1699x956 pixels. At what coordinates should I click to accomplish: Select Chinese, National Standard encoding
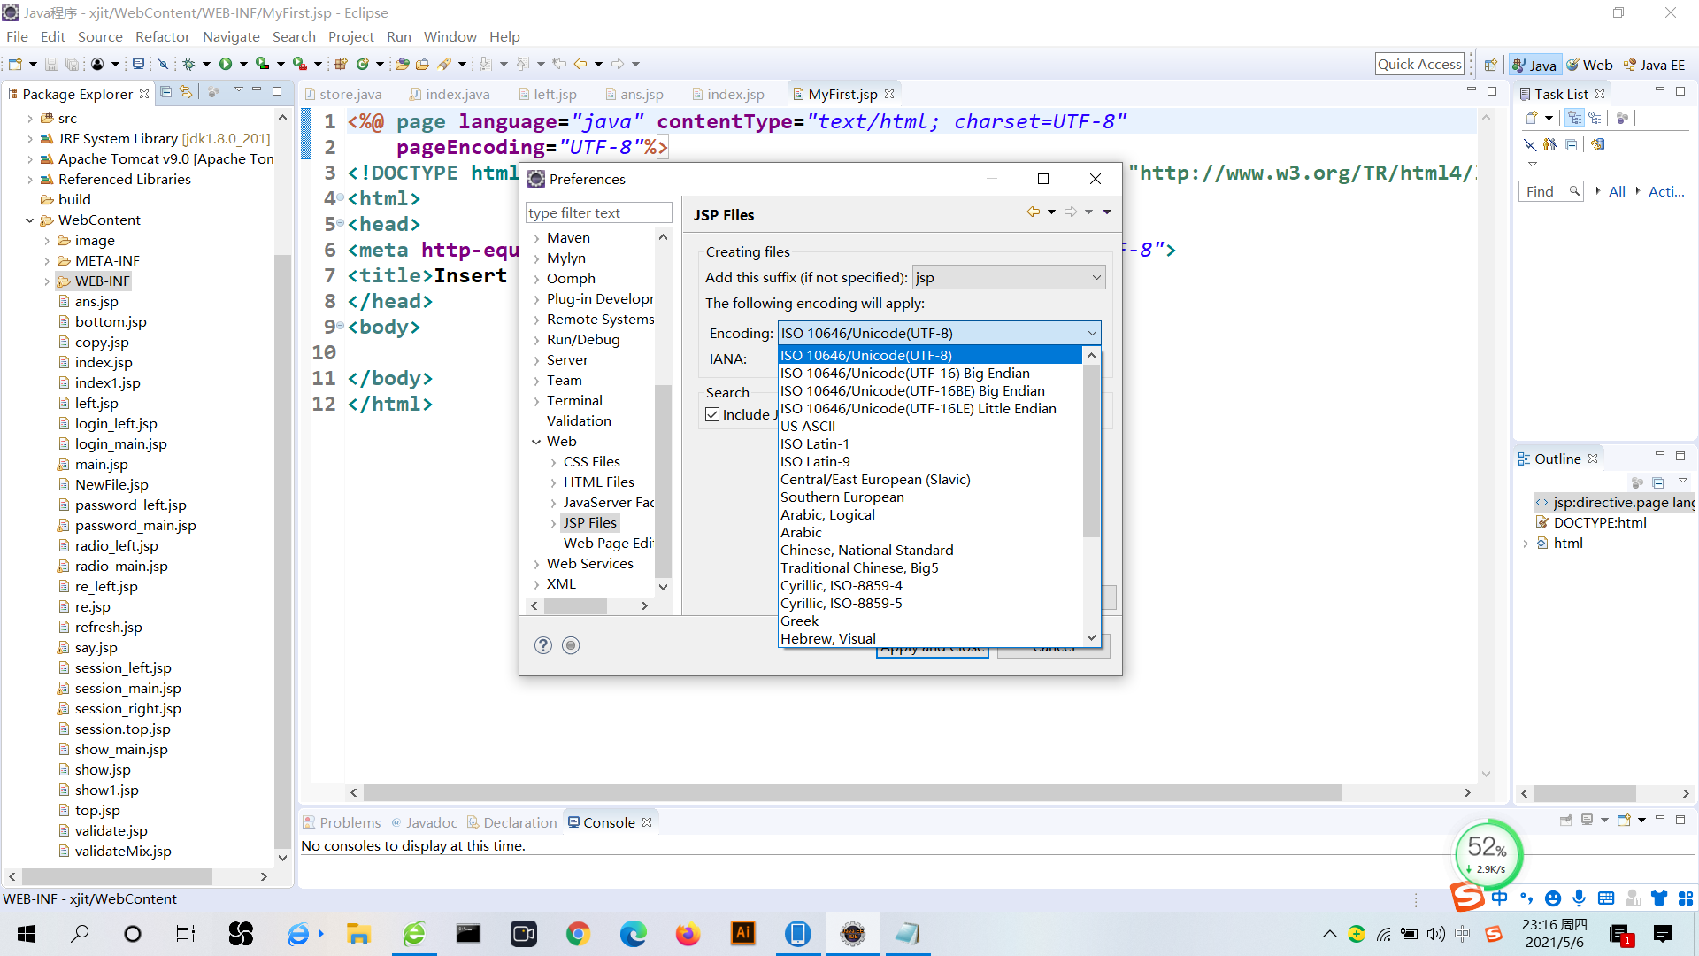point(866,551)
